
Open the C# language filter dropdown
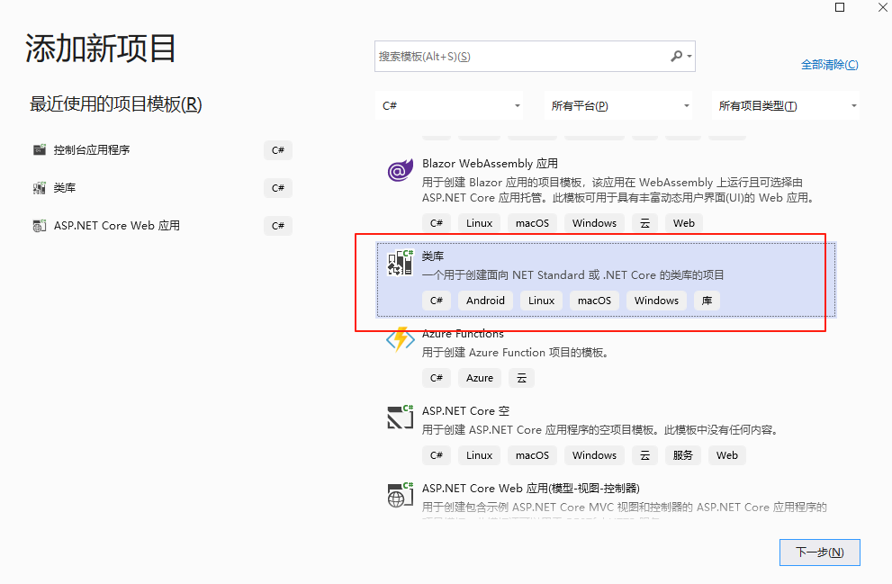click(x=449, y=106)
